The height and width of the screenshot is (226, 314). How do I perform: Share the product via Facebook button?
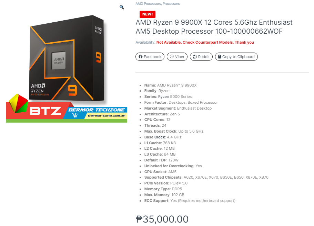(150, 57)
